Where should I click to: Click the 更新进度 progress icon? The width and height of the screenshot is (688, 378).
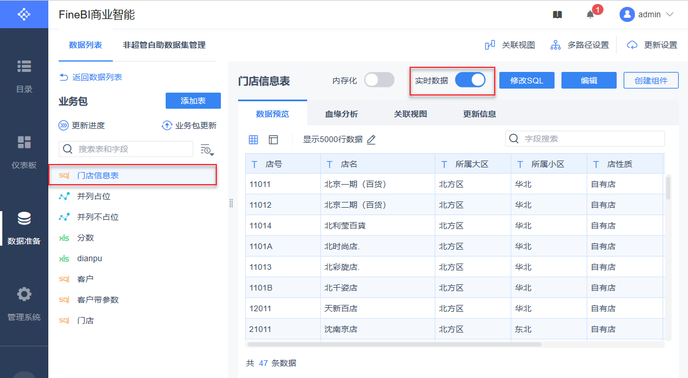click(x=64, y=125)
